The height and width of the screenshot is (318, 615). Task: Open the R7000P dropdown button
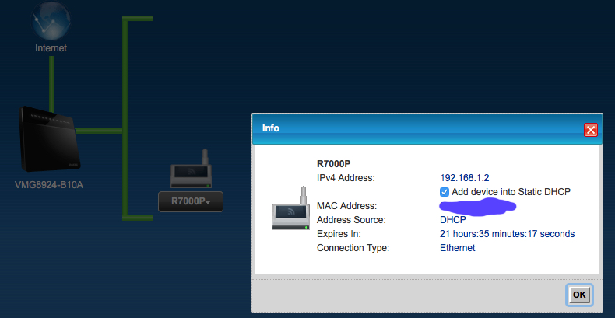(x=191, y=201)
